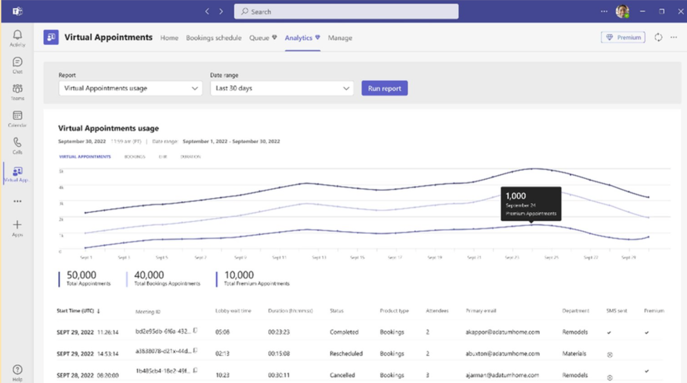Viewport: 687px width, 383px height.
Task: Switch chart to Duration tab
Action: [191, 157]
